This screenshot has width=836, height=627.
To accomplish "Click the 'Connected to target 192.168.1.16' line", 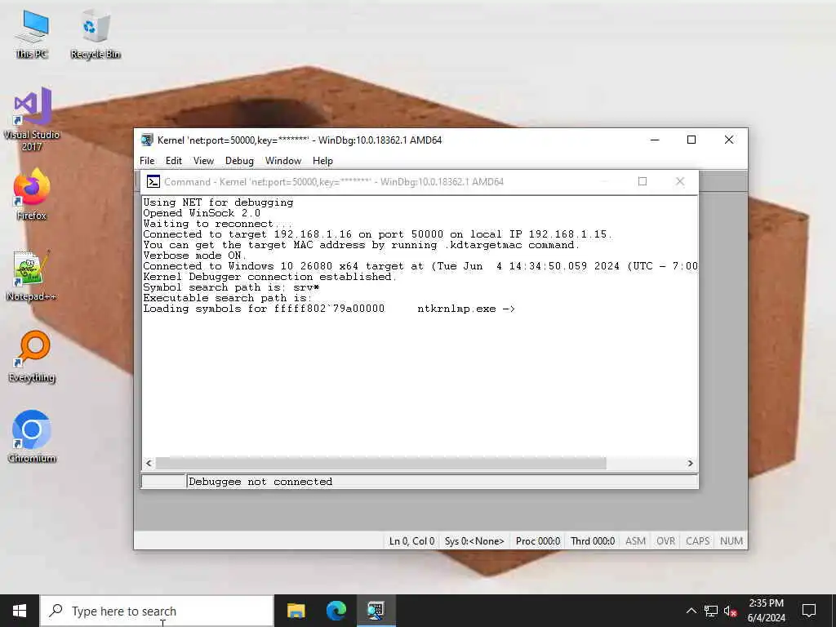I will pos(377,234).
